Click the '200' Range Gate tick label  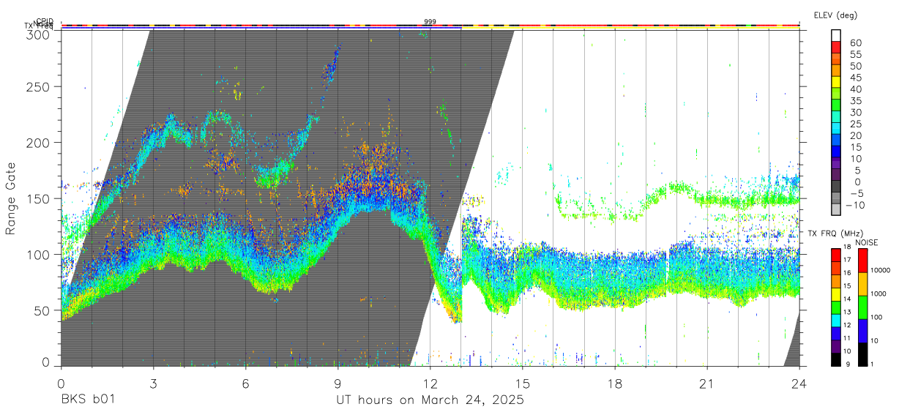[39, 143]
